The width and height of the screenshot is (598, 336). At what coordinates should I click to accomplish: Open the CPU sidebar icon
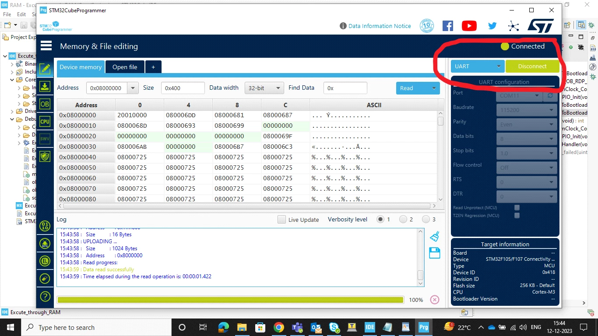point(45,122)
